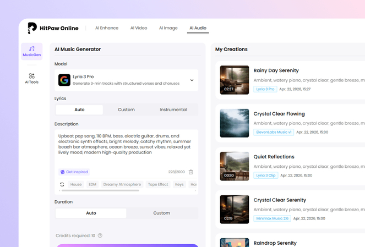365x247 pixels.
Task: Click the My Creations heading
Action: 231,50
